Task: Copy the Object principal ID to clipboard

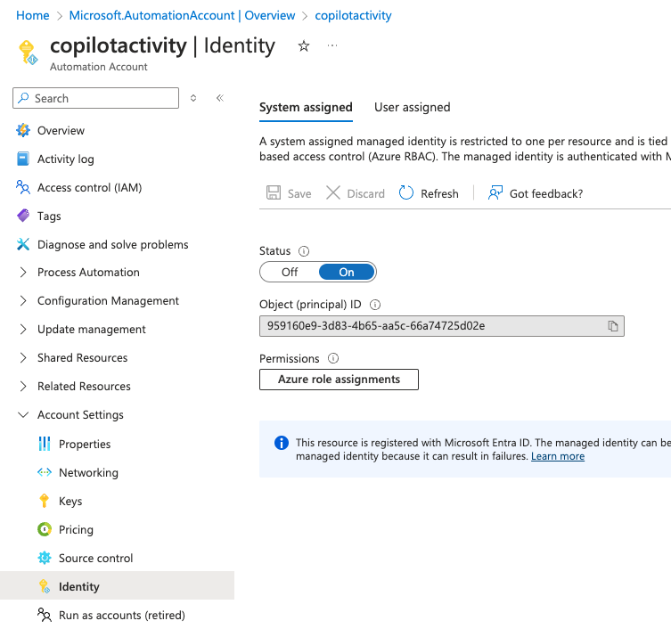Action: click(x=612, y=326)
